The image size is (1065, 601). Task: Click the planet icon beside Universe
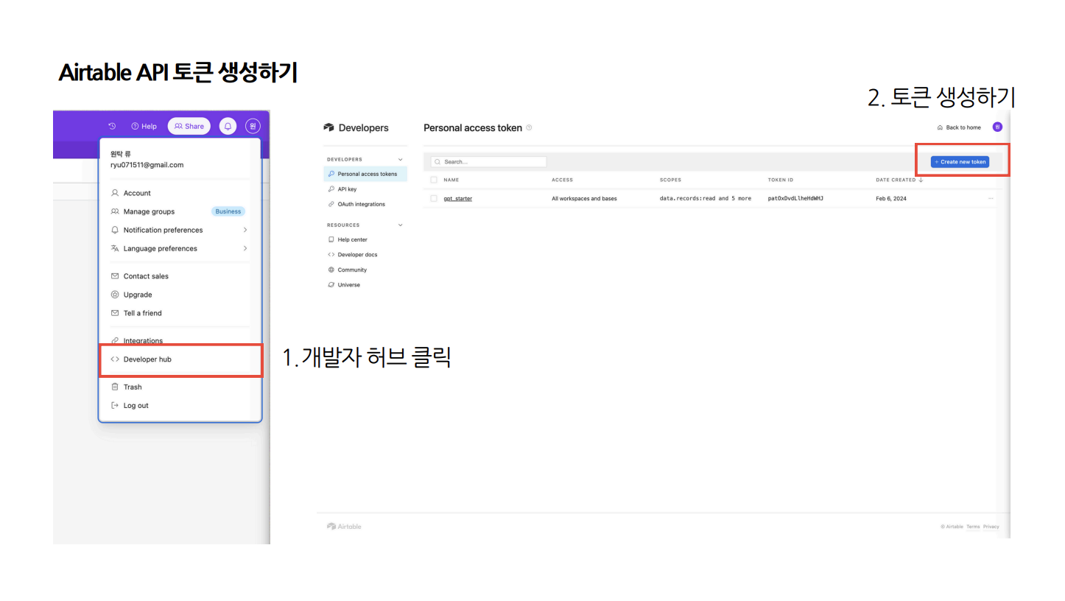(x=331, y=284)
